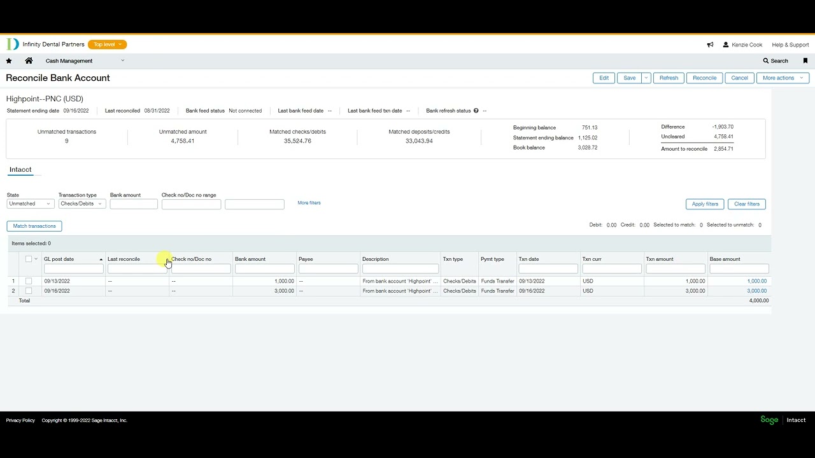815x458 pixels.
Task: Select row 2 Funds Transfer cell
Action: 497,291
